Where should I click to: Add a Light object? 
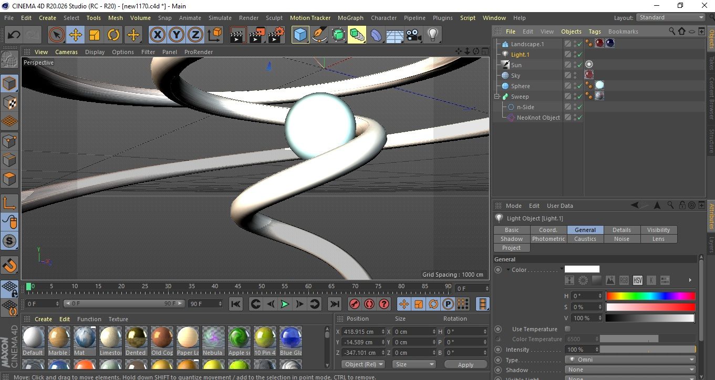point(432,35)
